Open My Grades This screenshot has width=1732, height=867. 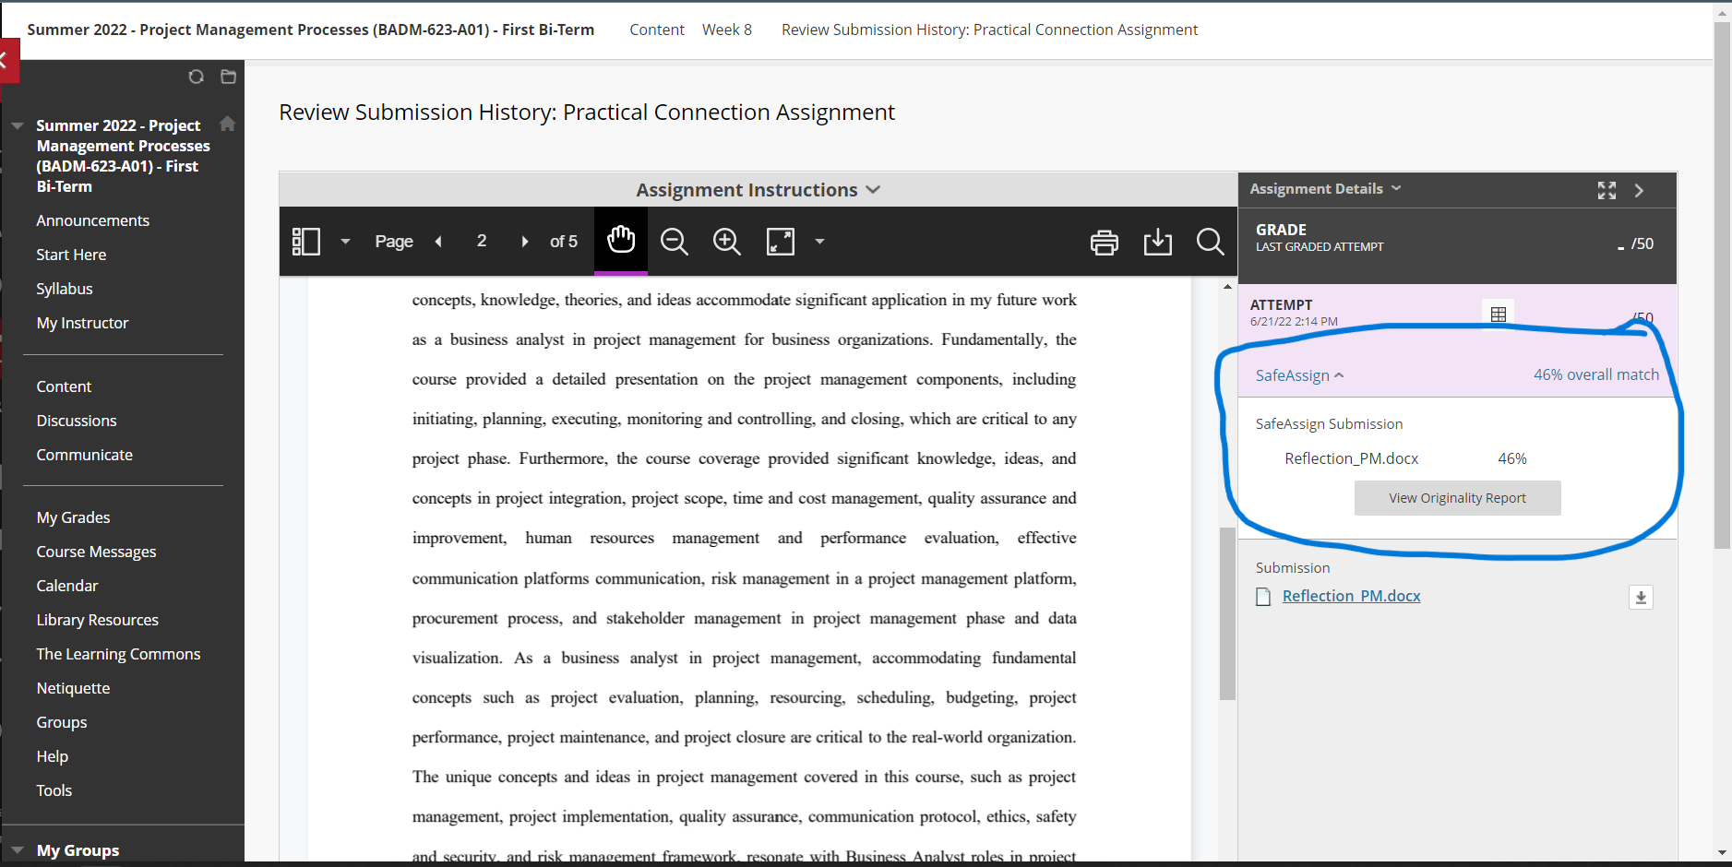pos(73,517)
